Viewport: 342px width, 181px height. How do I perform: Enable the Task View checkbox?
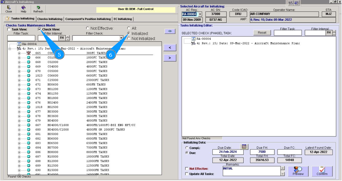pyautogui.click(x=9, y=30)
